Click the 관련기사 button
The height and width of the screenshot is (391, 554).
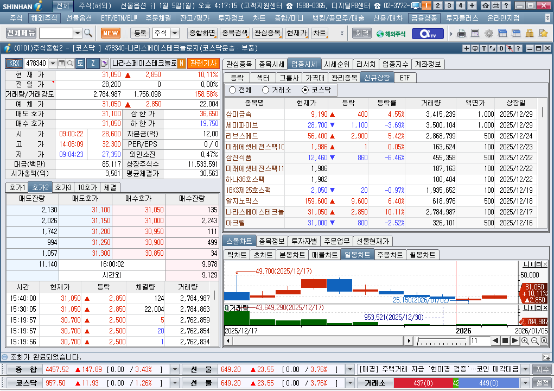pyautogui.click(x=203, y=64)
